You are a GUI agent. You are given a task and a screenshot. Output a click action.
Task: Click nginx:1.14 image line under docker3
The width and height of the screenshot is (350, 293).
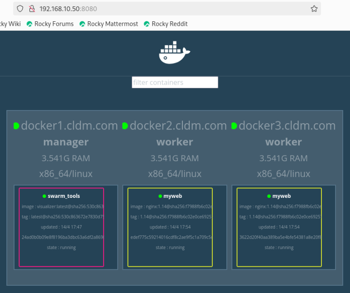click(x=280, y=207)
